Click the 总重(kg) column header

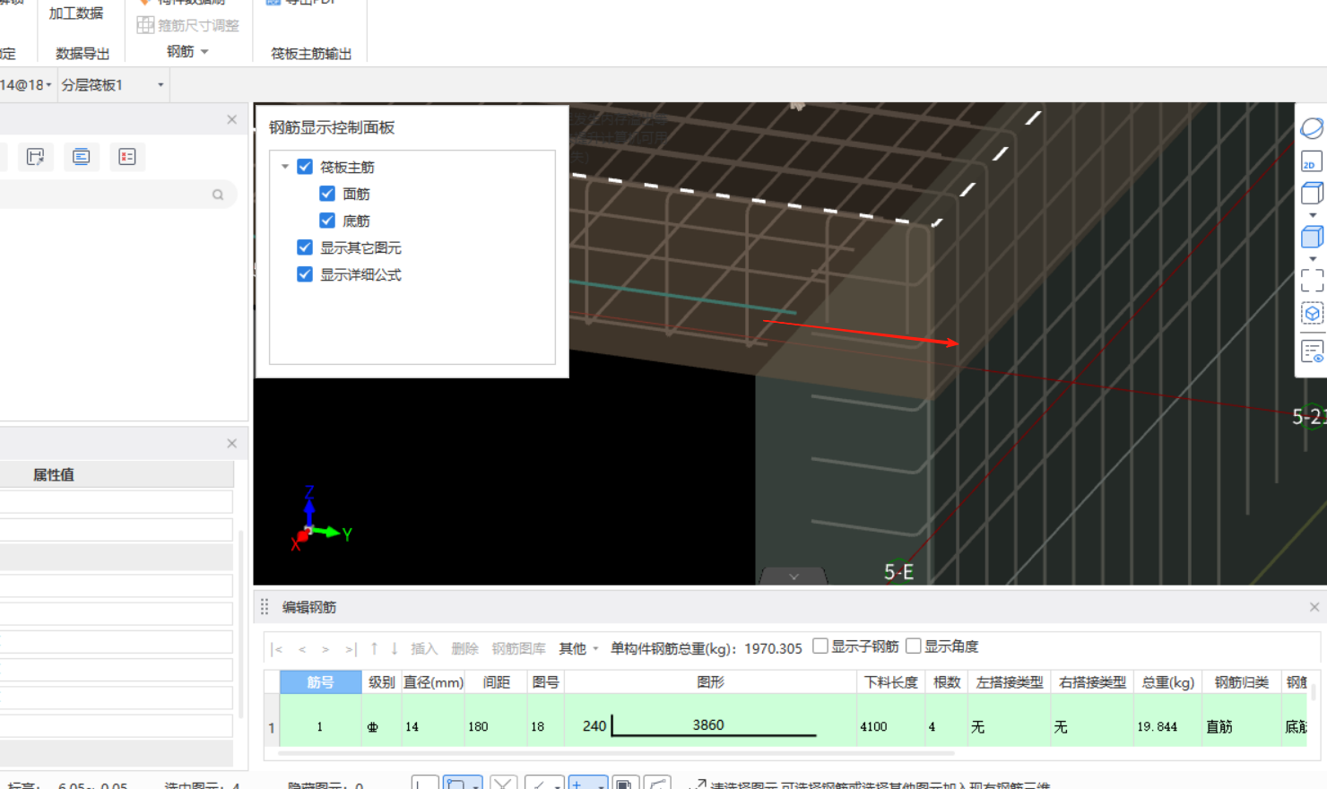(x=1168, y=682)
